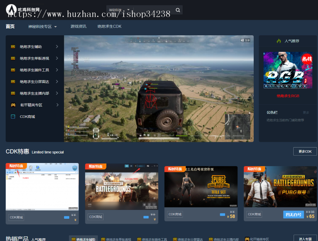Click the 绝地求生分屏雷达 sidebar icon
Screen dimensions: 318x241
(13, 82)
